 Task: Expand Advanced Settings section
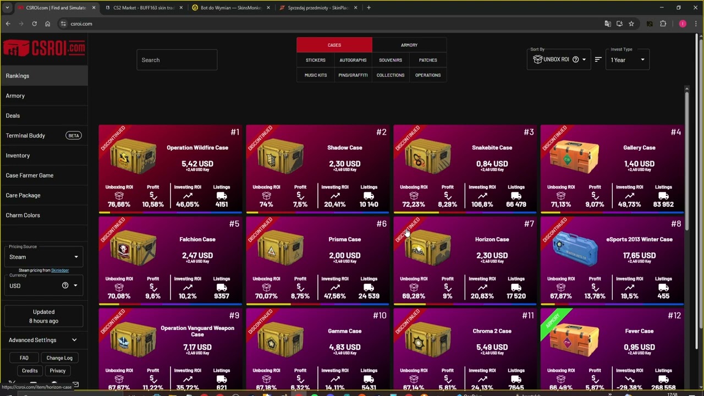click(x=43, y=340)
